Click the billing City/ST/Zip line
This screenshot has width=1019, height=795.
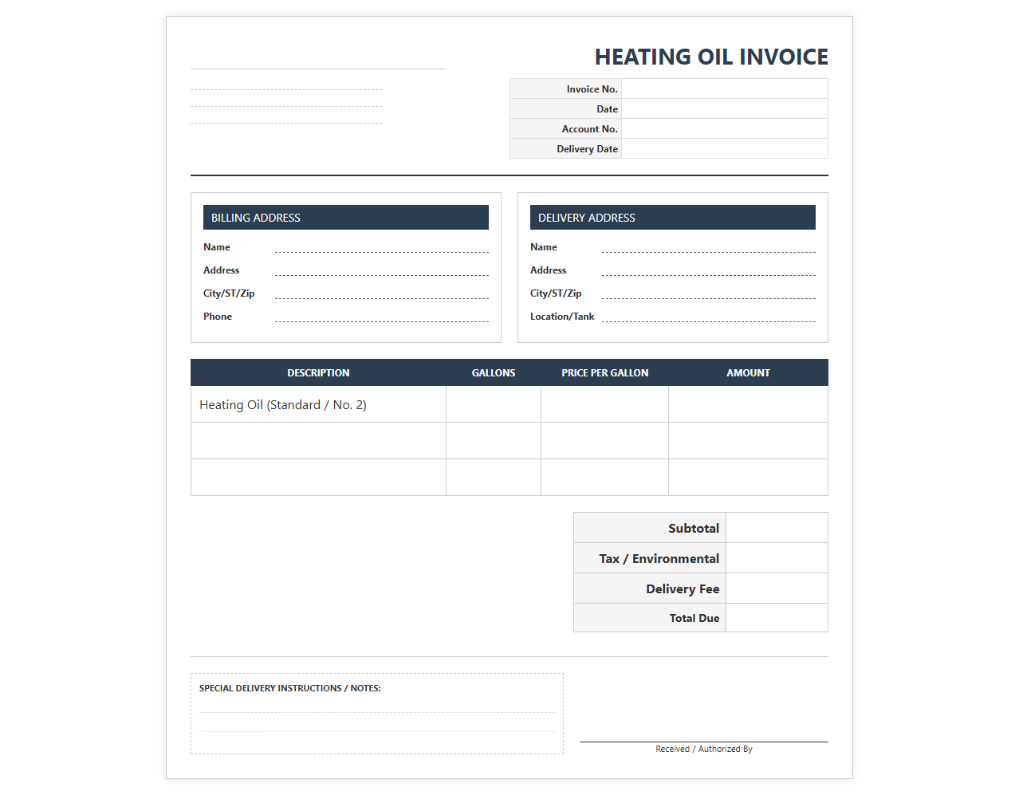382,293
